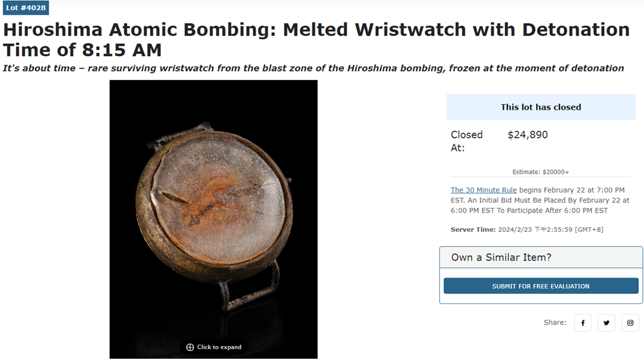
Task: Click the Lot #4028 badge
Action: (25, 8)
